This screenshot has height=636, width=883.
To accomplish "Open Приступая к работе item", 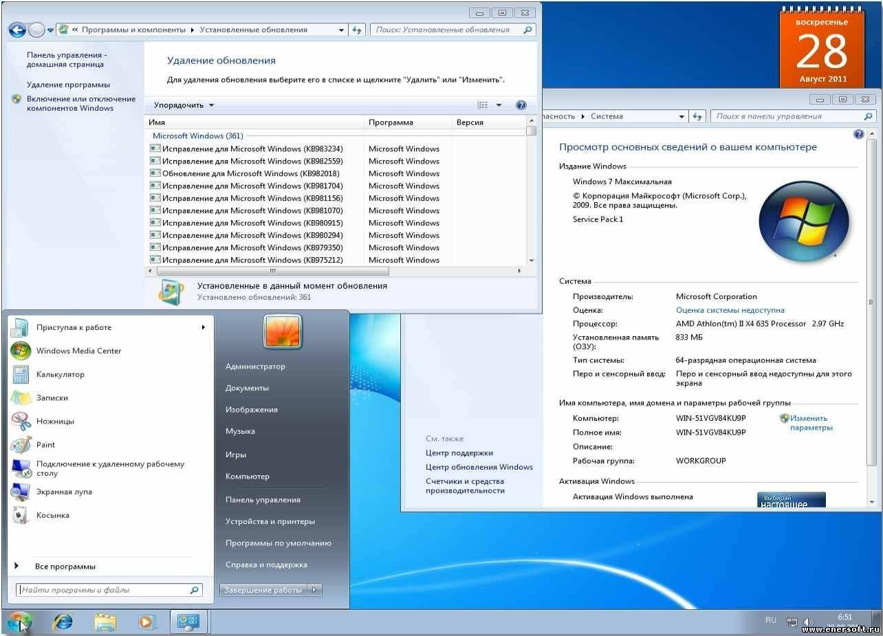I will [74, 327].
